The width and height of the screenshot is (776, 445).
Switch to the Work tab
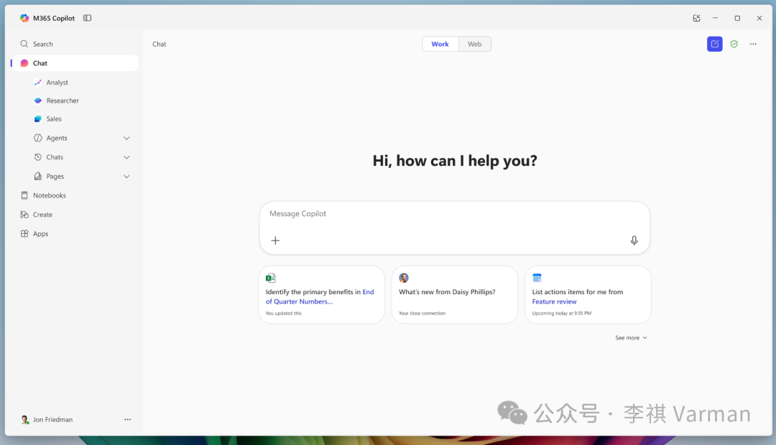coord(440,44)
